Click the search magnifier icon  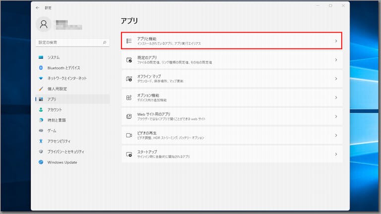105,43
